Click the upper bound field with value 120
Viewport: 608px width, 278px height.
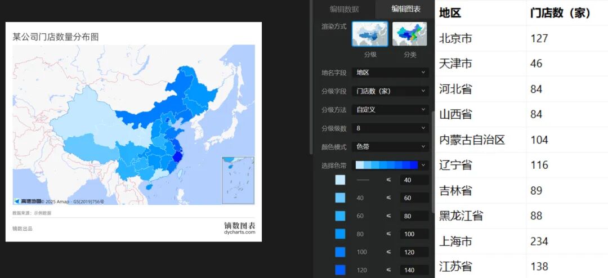coord(414,252)
